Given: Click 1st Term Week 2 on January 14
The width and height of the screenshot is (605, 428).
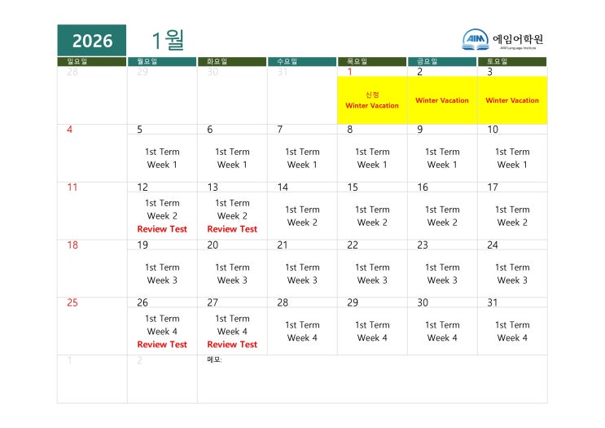Looking at the screenshot, I should click(302, 216).
